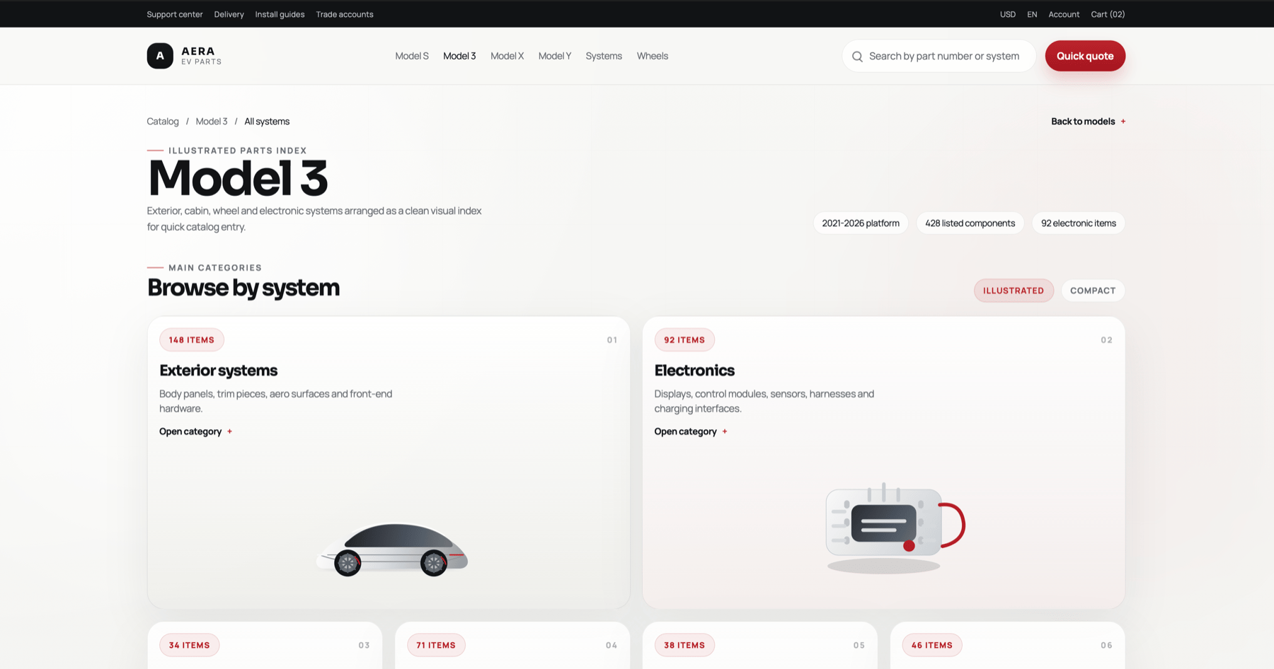Image resolution: width=1274 pixels, height=669 pixels.
Task: Open Cart (02)
Action: click(x=1108, y=14)
